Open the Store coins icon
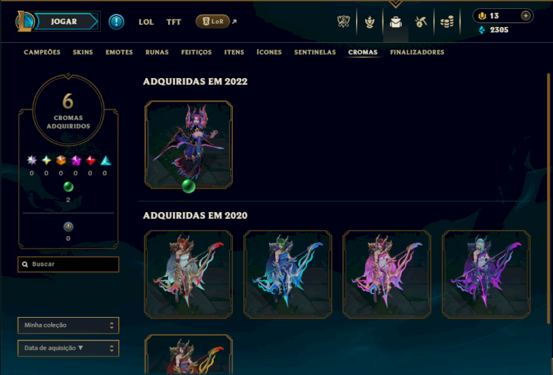This screenshot has width=553, height=375. point(447,22)
